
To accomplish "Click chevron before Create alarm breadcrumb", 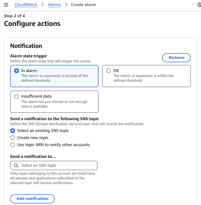I will point(66,5).
